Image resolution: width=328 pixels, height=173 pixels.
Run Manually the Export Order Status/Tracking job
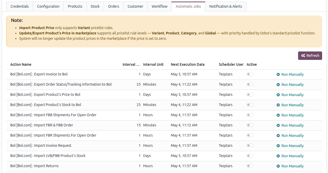[x=292, y=85]
